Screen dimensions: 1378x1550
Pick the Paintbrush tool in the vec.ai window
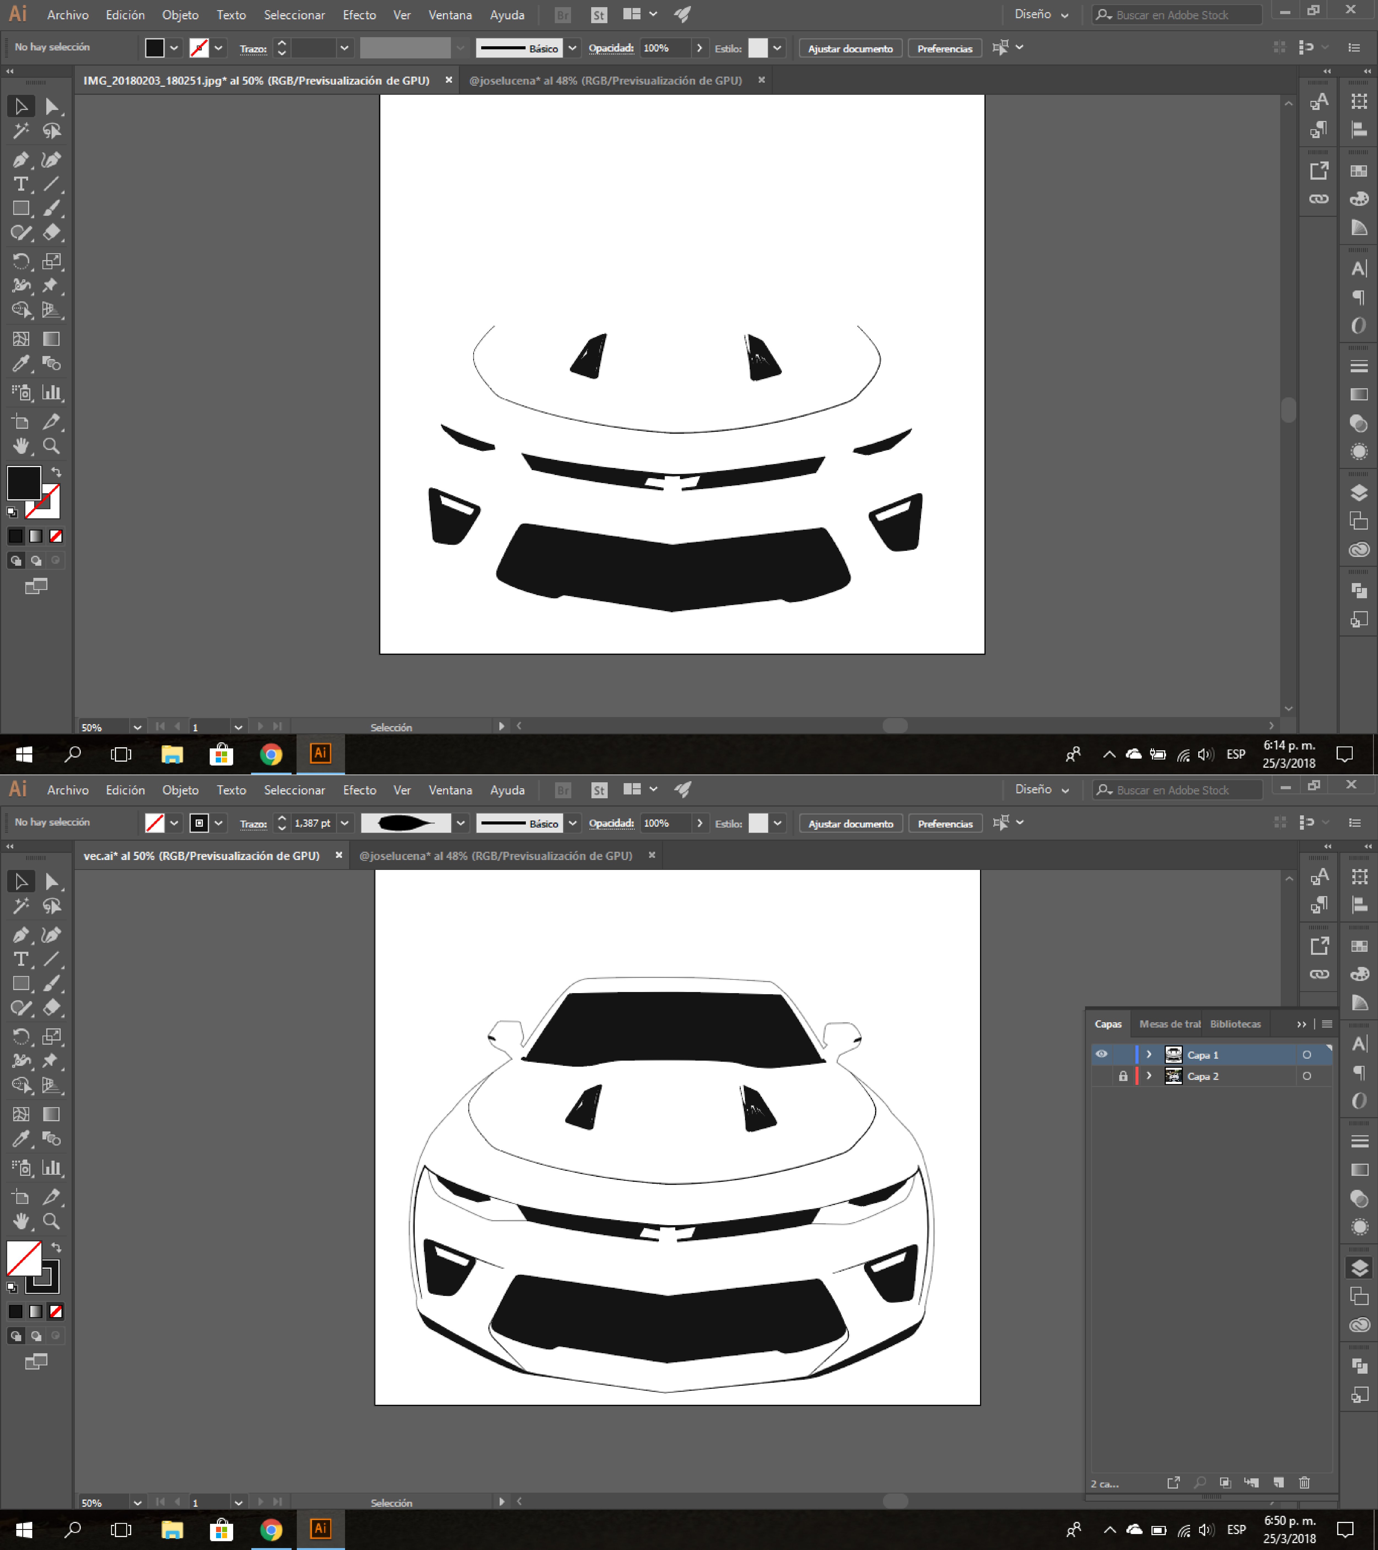coord(52,983)
